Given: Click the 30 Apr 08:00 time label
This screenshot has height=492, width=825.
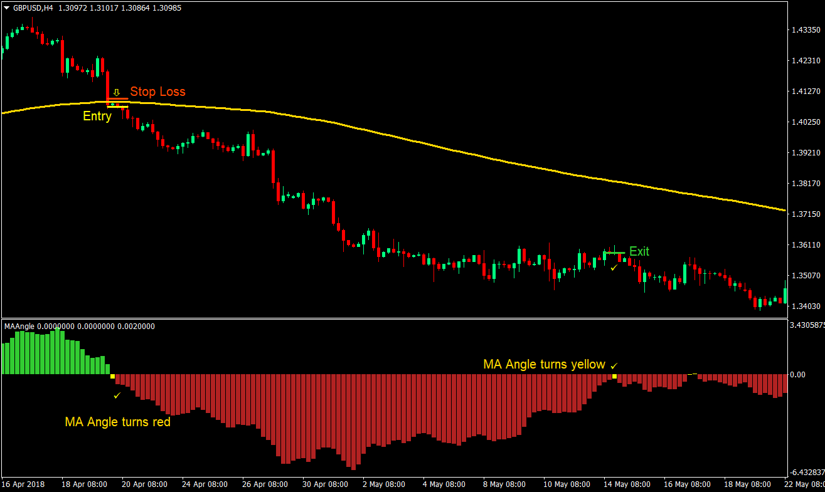Looking at the screenshot, I should pyautogui.click(x=324, y=484).
